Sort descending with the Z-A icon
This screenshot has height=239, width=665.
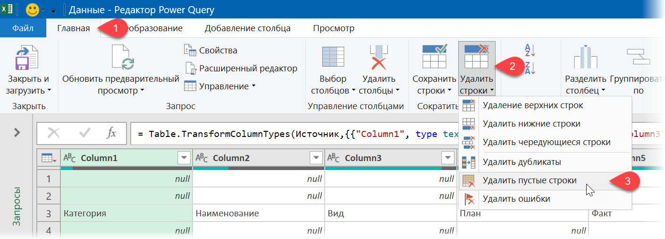(530, 68)
